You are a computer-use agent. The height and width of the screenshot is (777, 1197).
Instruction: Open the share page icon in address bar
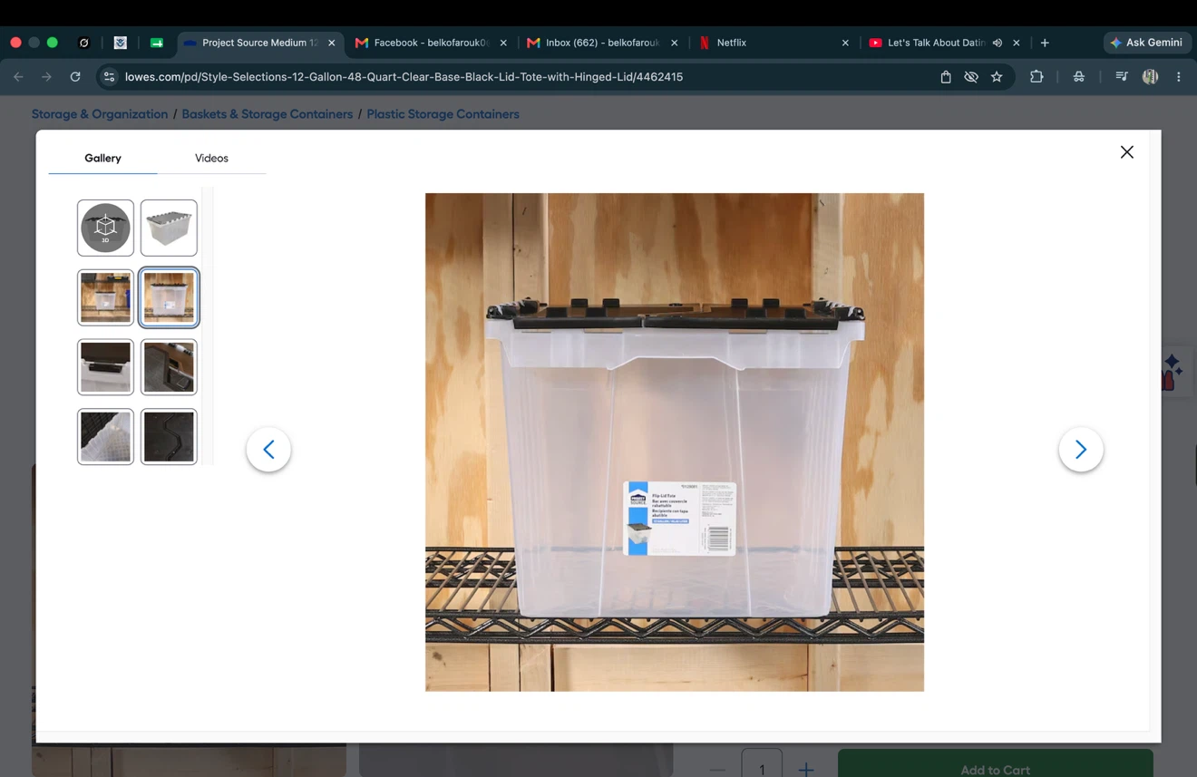pos(945,77)
